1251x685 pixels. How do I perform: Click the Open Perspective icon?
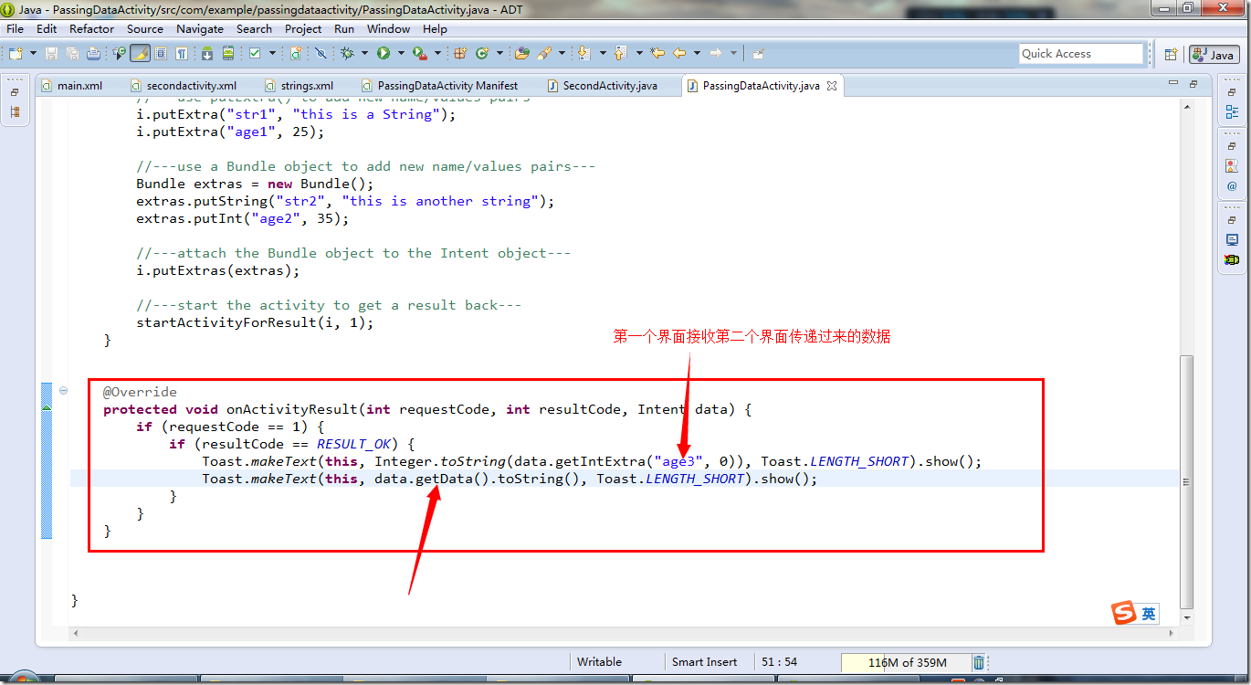[x=1171, y=55]
